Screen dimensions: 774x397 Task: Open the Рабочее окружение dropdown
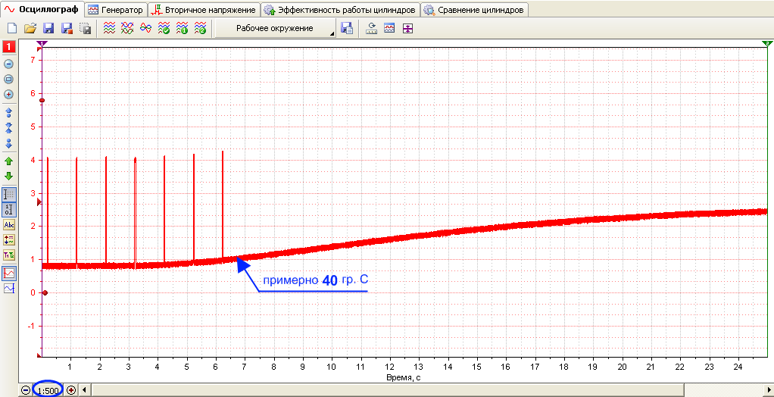point(275,28)
